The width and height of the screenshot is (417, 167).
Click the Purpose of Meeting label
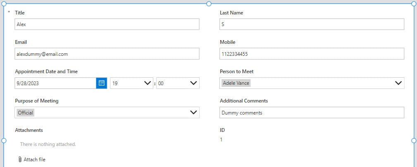pos(37,101)
